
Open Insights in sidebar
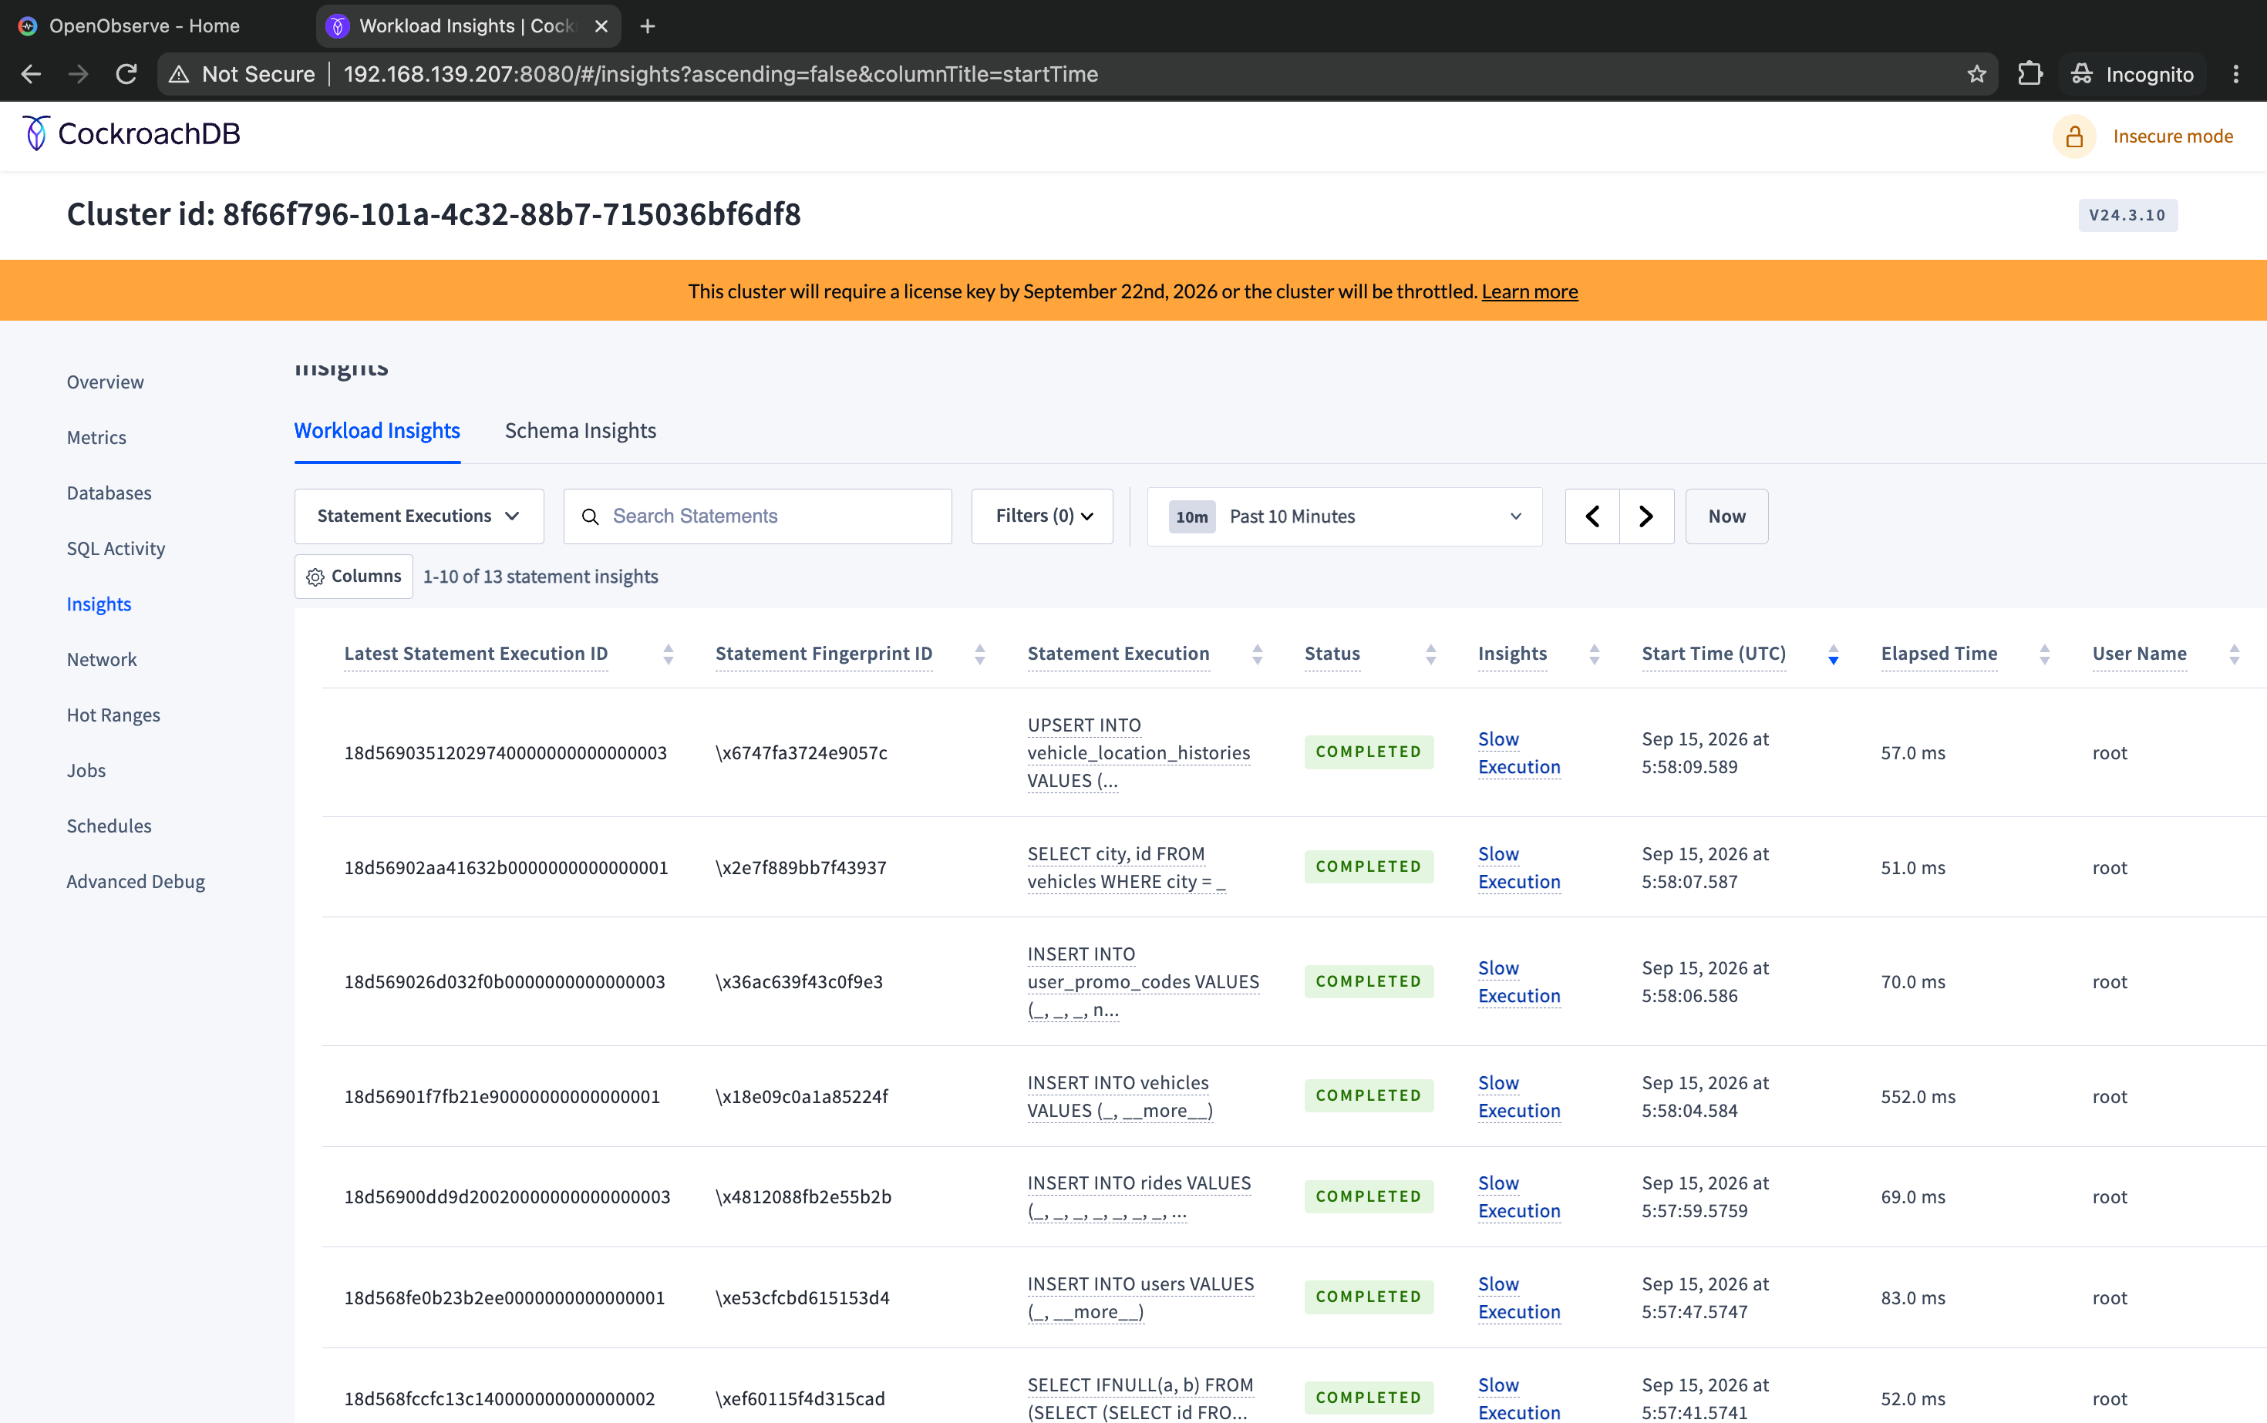tap(99, 604)
